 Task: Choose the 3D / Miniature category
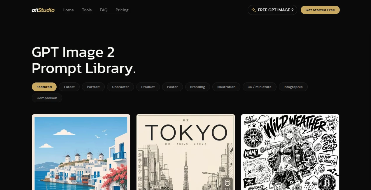[260, 87]
